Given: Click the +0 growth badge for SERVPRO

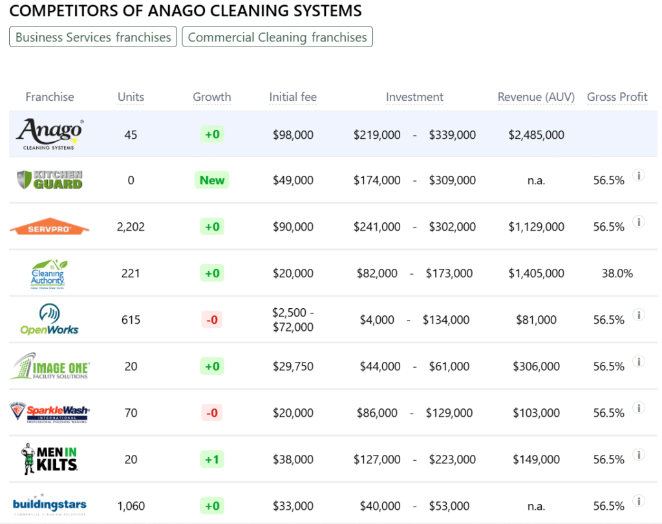Looking at the screenshot, I should (x=212, y=227).
